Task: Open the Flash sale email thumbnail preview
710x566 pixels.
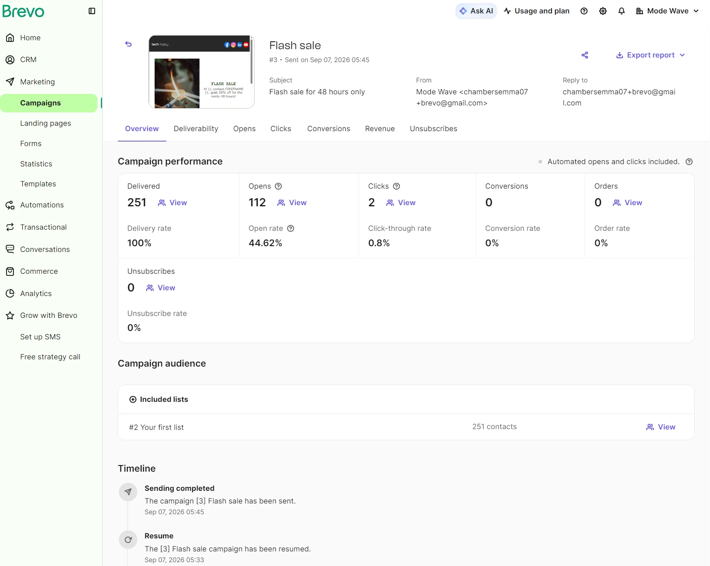Action: click(x=201, y=72)
